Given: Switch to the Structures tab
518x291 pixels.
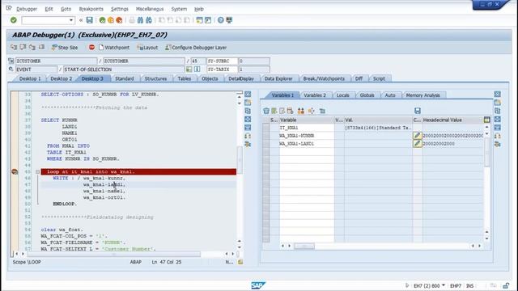Looking at the screenshot, I should 155,78.
